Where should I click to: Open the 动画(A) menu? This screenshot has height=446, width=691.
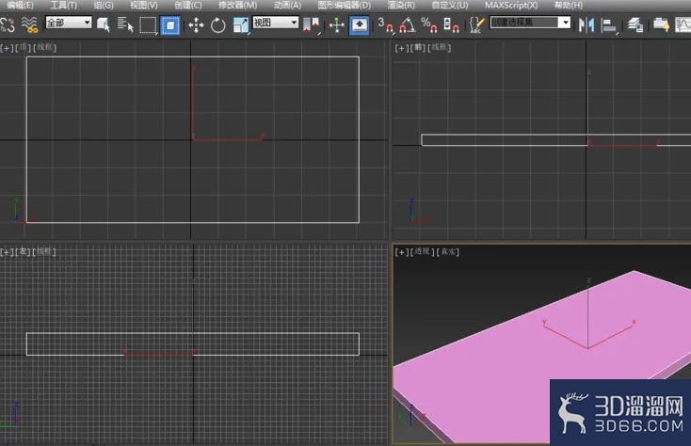[x=287, y=6]
